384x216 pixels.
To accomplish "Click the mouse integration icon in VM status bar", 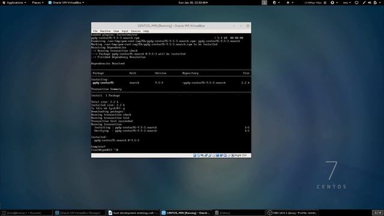I will pyautogui.click(x=229, y=155).
